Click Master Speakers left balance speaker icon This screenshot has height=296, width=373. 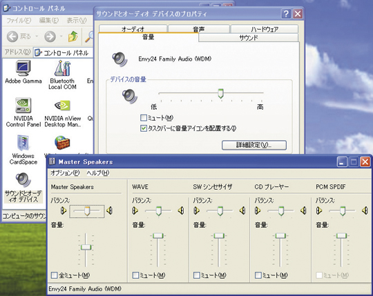(x=64, y=210)
